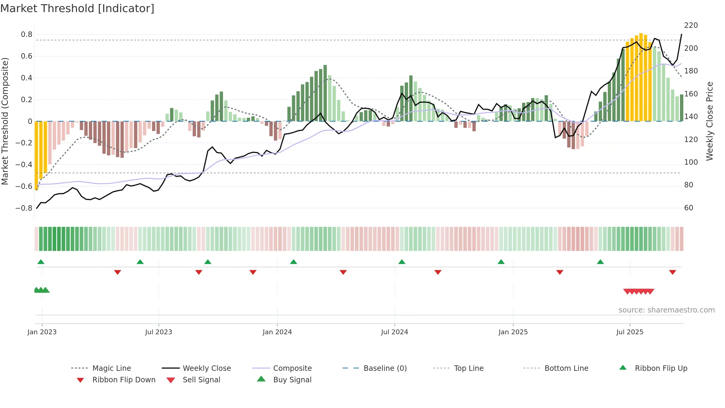Click the ribbon flip up marker near May 2025
The image size is (725, 408).
click(600, 262)
